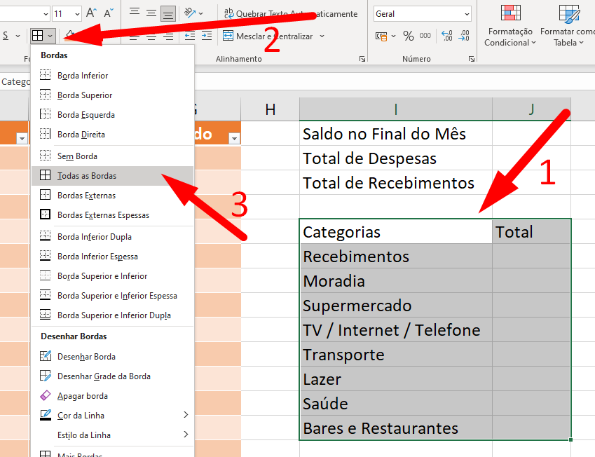595x457 pixels.
Task: Toggle Underline (S) formatting
Action: 6,36
